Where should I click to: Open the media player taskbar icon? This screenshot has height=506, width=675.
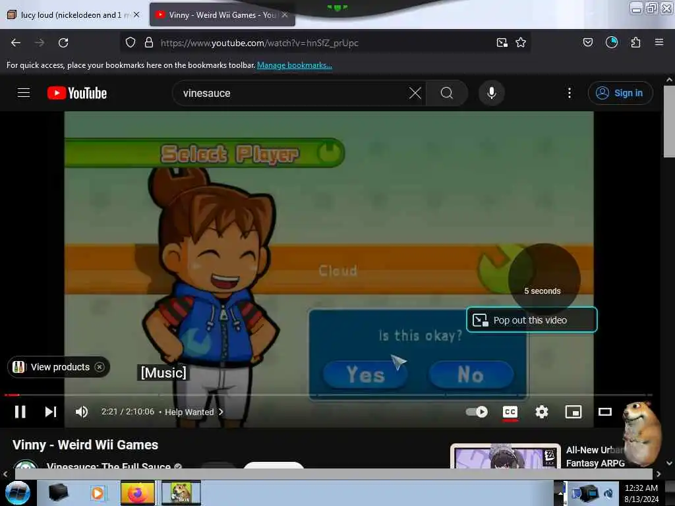point(98,493)
